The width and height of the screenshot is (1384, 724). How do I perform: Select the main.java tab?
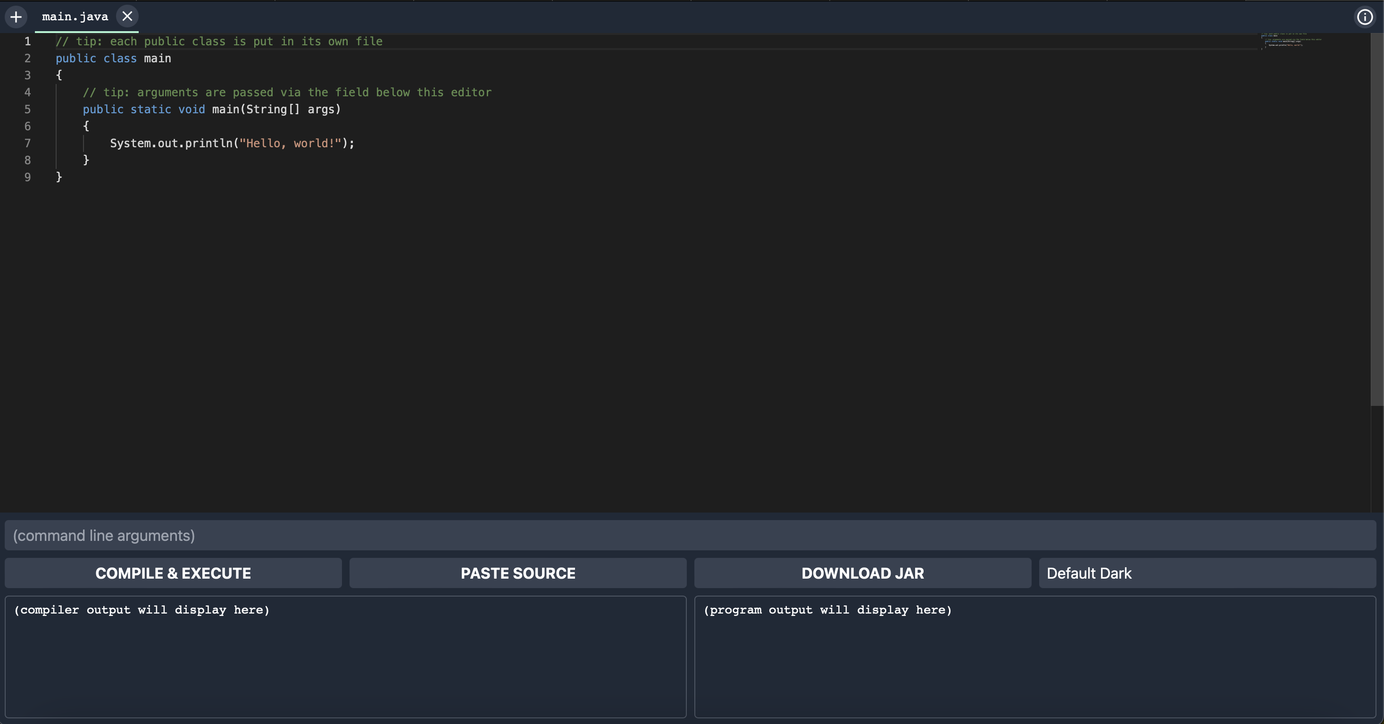(x=75, y=17)
